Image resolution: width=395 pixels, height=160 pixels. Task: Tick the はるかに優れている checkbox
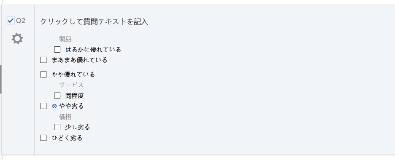pos(57,50)
